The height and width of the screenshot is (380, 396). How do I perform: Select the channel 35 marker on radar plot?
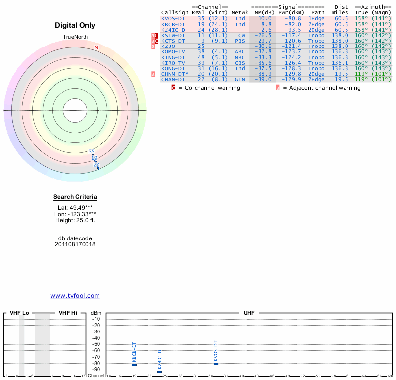tap(91, 152)
